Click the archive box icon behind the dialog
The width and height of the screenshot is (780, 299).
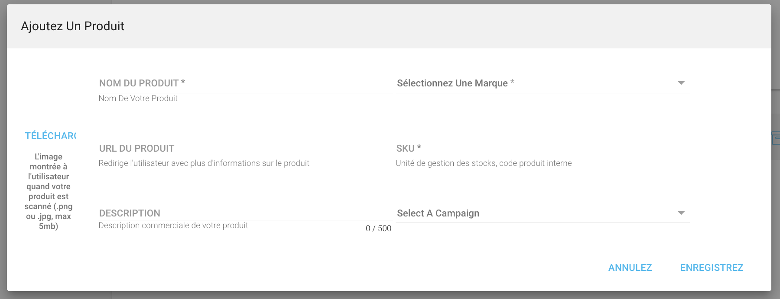click(776, 138)
